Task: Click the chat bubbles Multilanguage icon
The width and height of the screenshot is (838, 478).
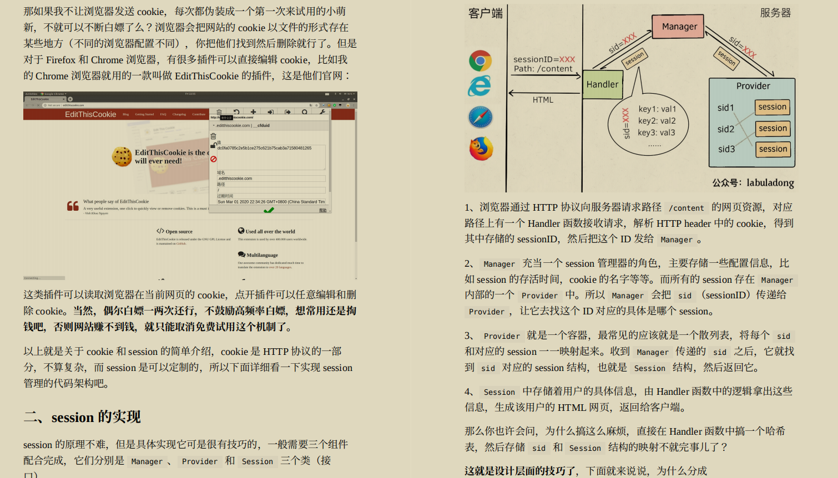Action: click(x=241, y=255)
